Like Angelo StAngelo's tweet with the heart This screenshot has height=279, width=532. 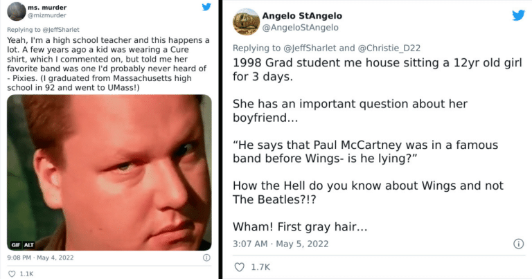241,267
